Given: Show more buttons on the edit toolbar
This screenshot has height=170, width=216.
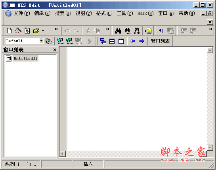Looking at the screenshot, I should coord(107,29).
